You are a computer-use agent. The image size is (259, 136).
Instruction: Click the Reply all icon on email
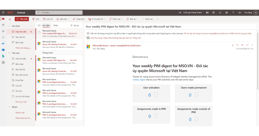point(242,45)
